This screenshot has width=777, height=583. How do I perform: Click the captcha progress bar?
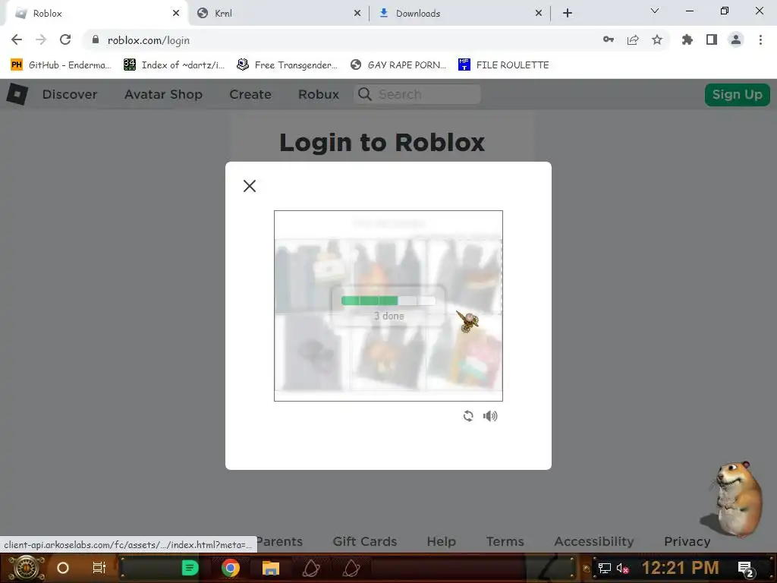click(x=388, y=301)
